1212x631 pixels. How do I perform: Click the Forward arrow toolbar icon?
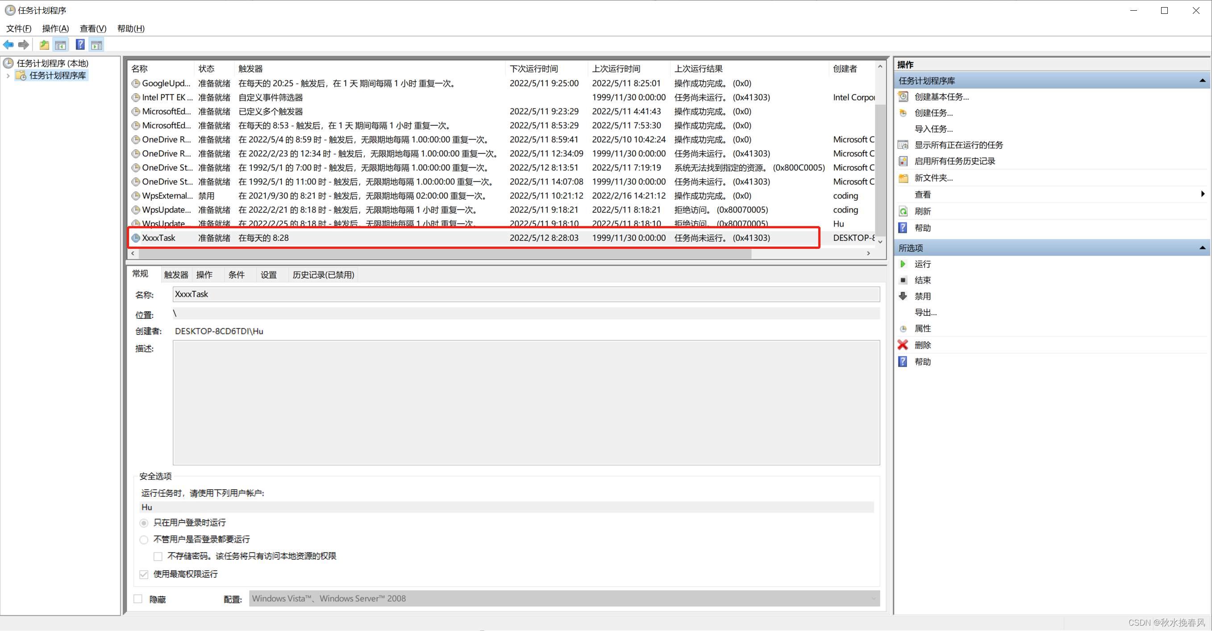24,45
